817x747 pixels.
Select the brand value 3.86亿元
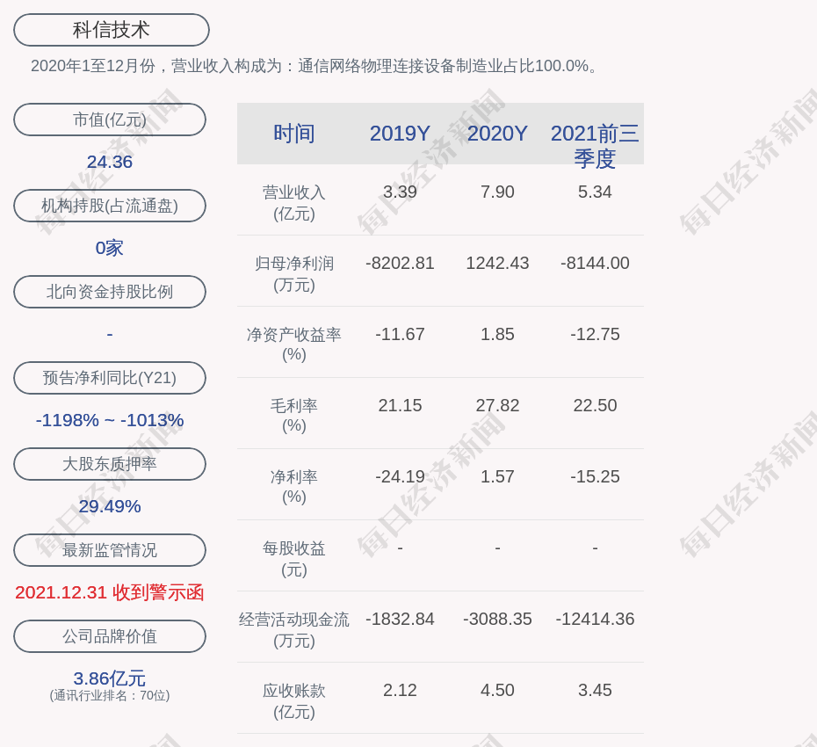pos(110,678)
